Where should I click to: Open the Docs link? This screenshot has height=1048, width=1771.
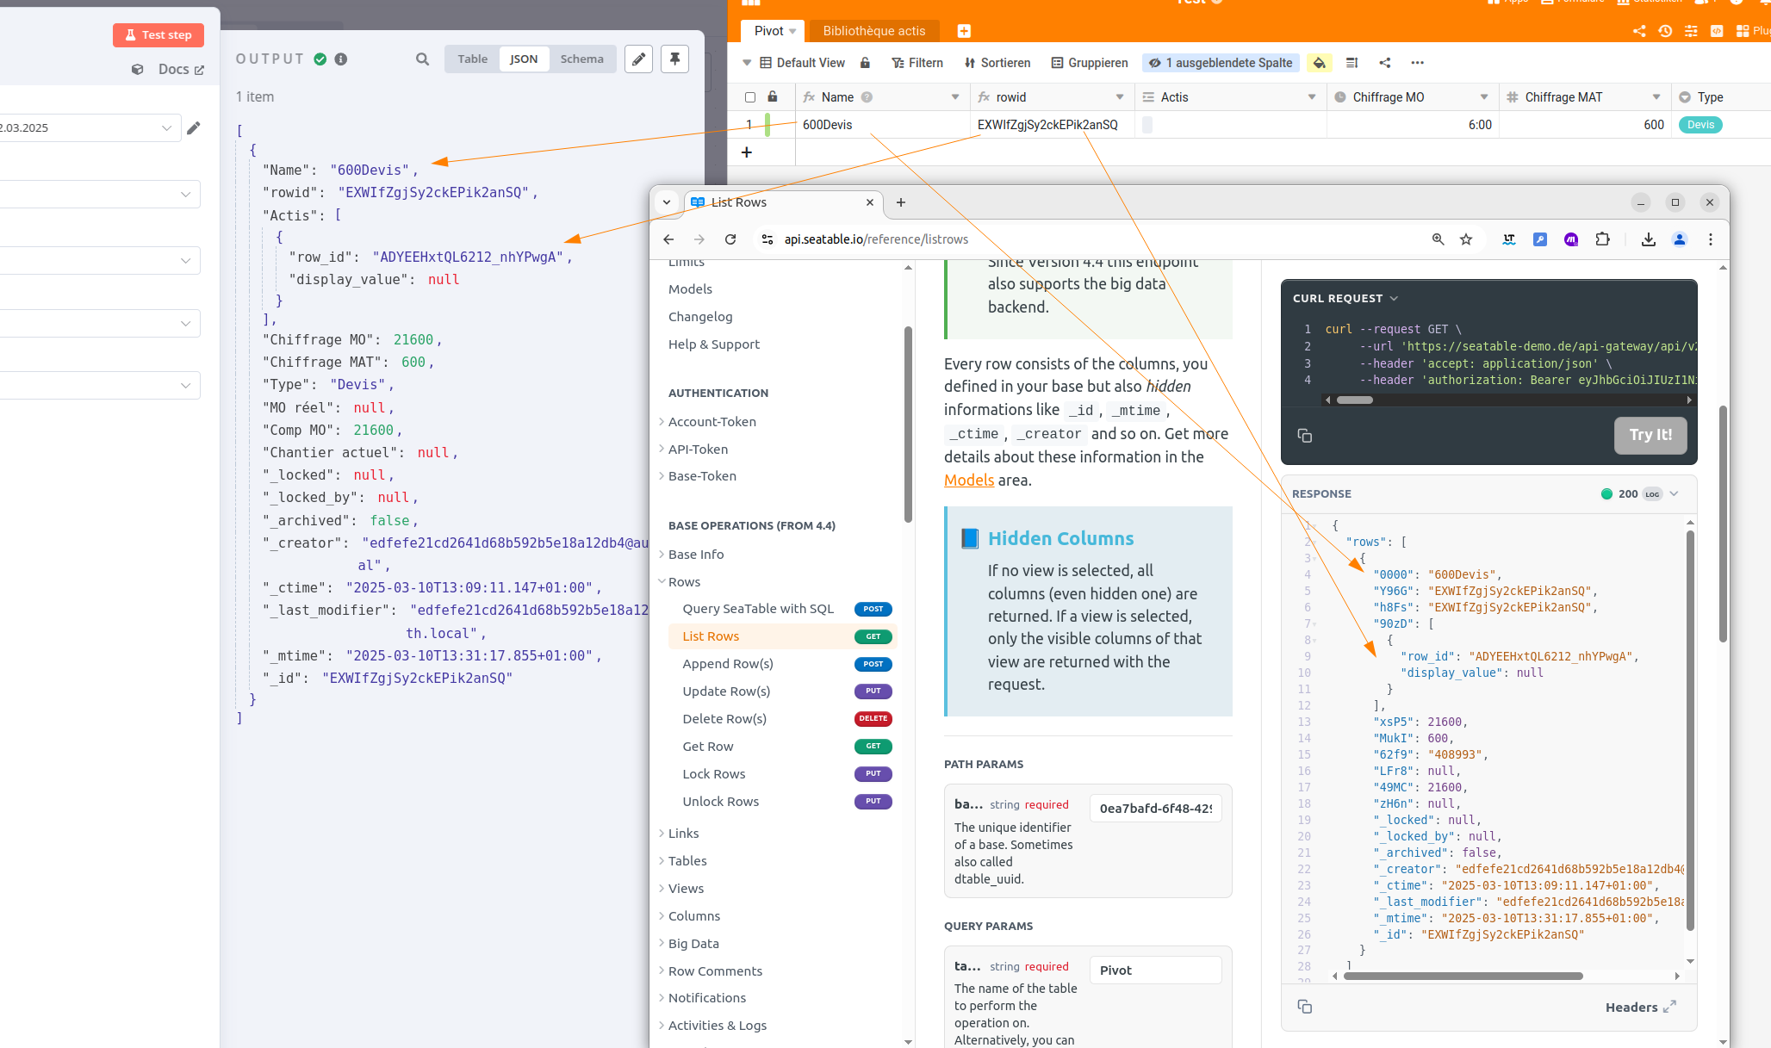coord(180,69)
